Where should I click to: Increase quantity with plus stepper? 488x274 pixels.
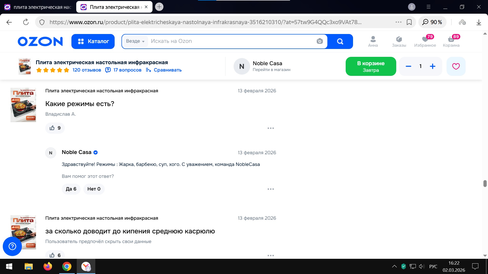(432, 66)
